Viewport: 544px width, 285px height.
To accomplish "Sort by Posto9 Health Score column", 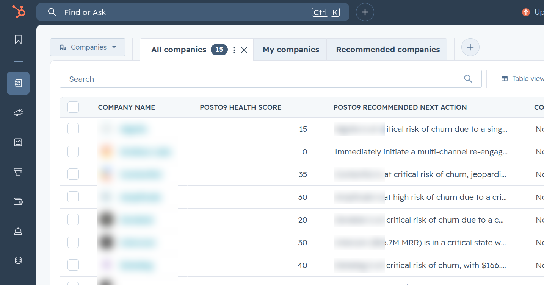I will point(241,107).
